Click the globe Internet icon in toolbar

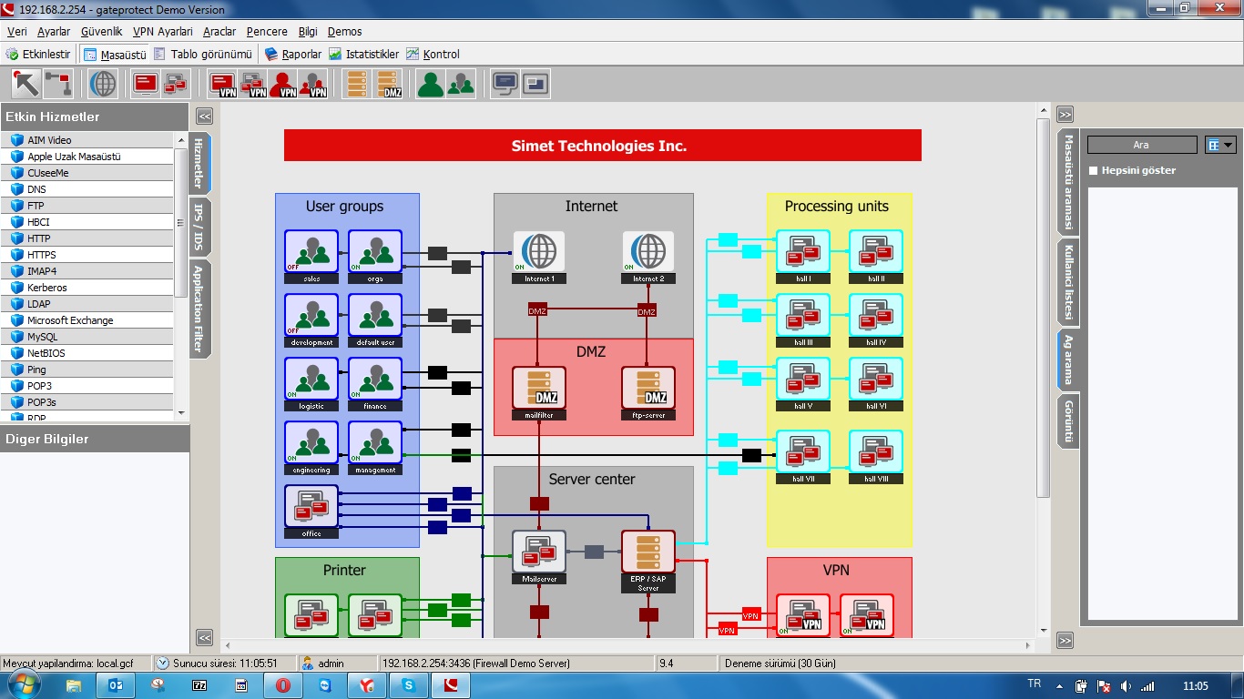[x=103, y=84]
